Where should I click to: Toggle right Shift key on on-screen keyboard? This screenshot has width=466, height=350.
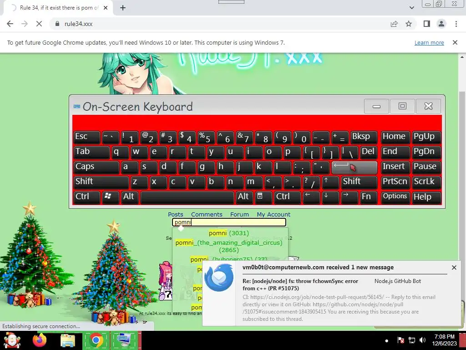(x=359, y=182)
